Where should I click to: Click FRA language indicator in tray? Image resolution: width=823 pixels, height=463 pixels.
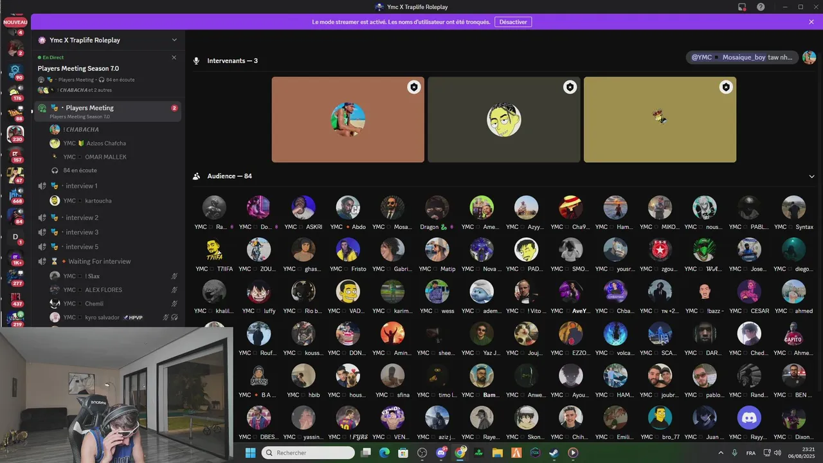tap(750, 453)
